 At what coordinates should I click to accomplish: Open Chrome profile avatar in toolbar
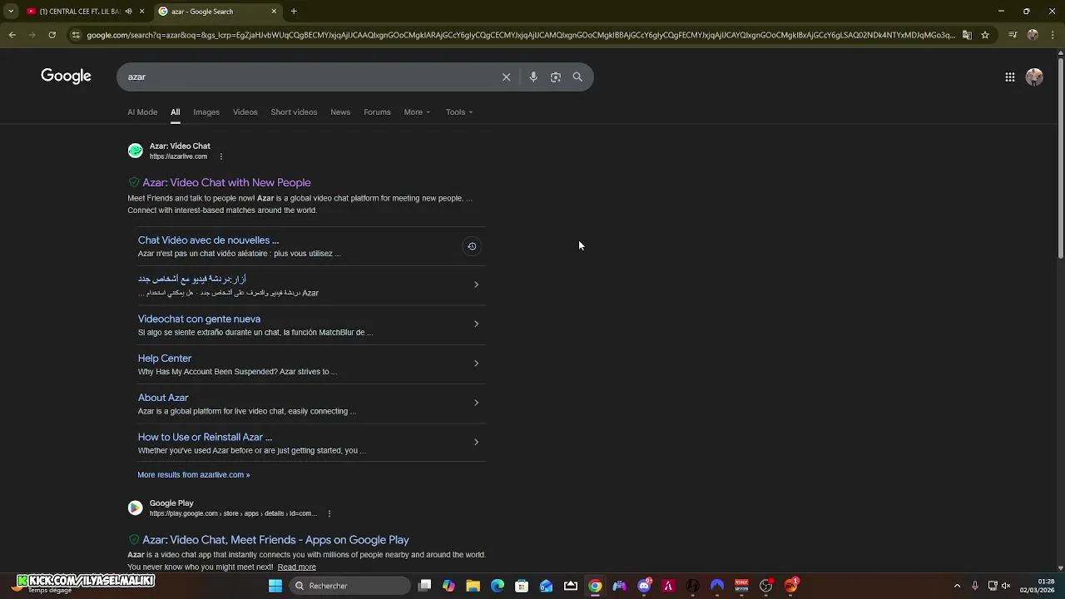1033,35
